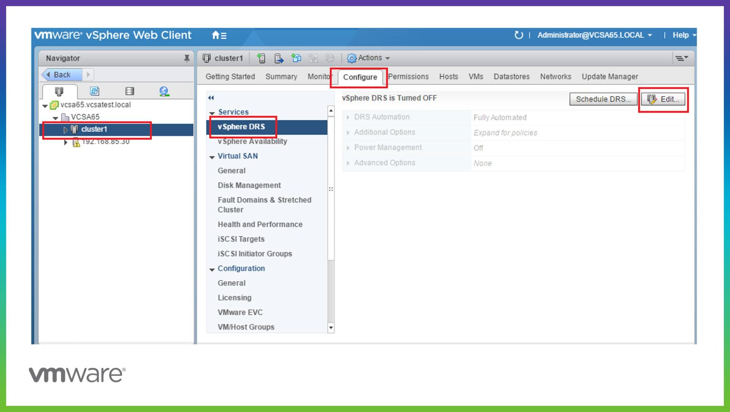The height and width of the screenshot is (412, 730).
Task: Open the panel options menu icon at top right
Action: tap(682, 58)
